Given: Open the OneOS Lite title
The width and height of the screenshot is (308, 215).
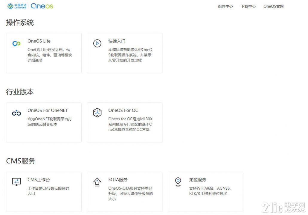Looking at the screenshot, I should pos(39,41).
